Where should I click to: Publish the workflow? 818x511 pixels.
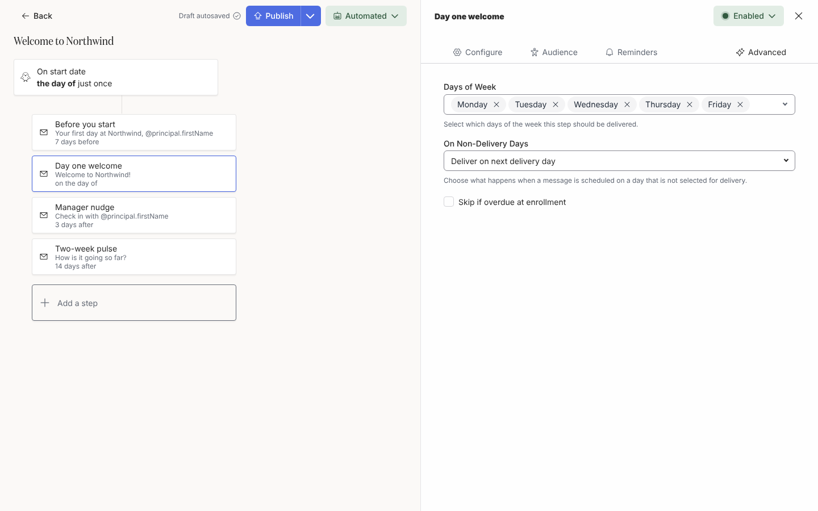(x=273, y=16)
